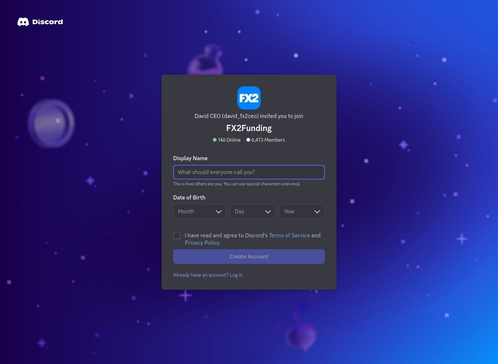Screen dimensions: 498x364
Task: Click Already have an account? Log in
Action: tap(208, 275)
